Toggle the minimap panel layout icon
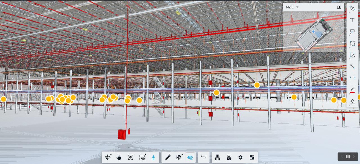This screenshot has height=164, width=360. (x=339, y=7)
